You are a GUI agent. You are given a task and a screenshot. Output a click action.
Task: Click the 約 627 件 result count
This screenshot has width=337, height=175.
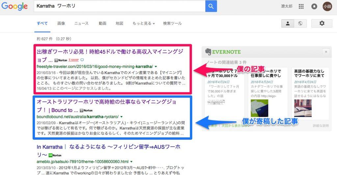coord(54,39)
